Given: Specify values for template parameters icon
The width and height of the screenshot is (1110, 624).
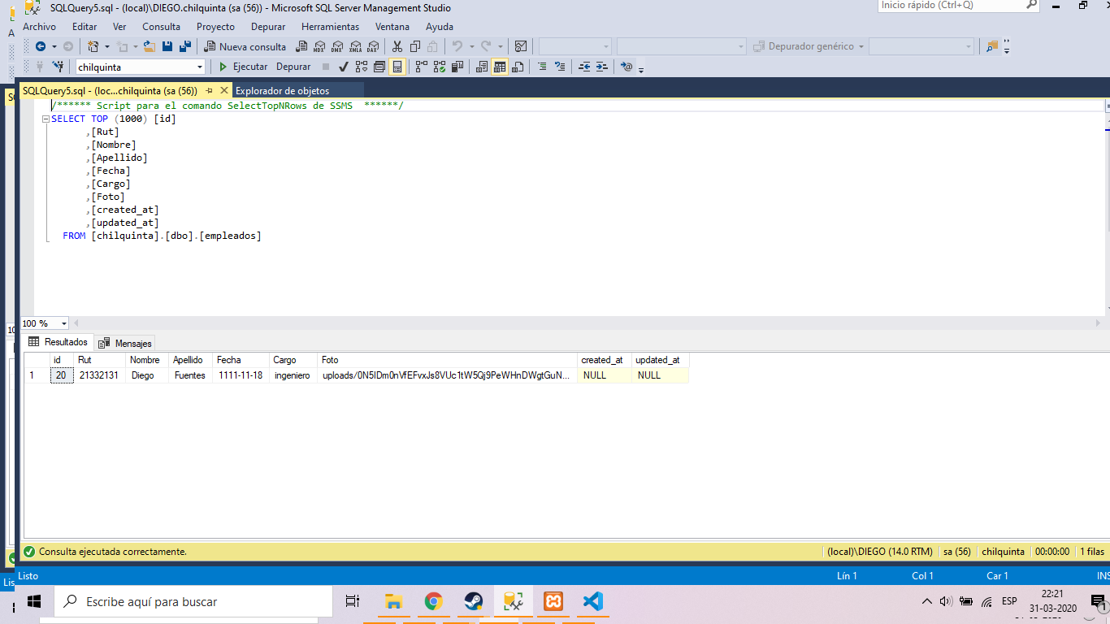Looking at the screenshot, I should [x=627, y=67].
